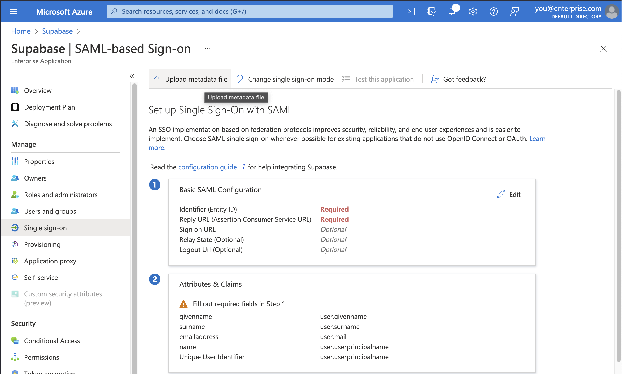Launch Cloud Shell from the top bar
This screenshot has width=622, height=374.
(411, 11)
